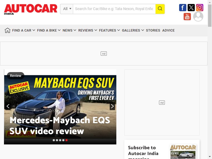Screen dimensions: 212x159
Task: Open the YouTube channel icon
Action: coord(187,16)
